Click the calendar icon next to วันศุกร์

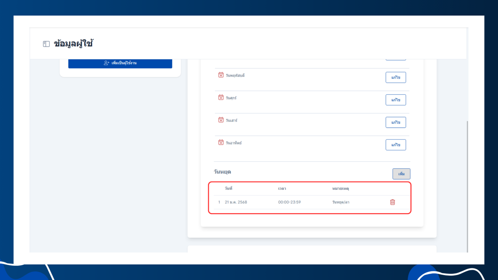[221, 97]
